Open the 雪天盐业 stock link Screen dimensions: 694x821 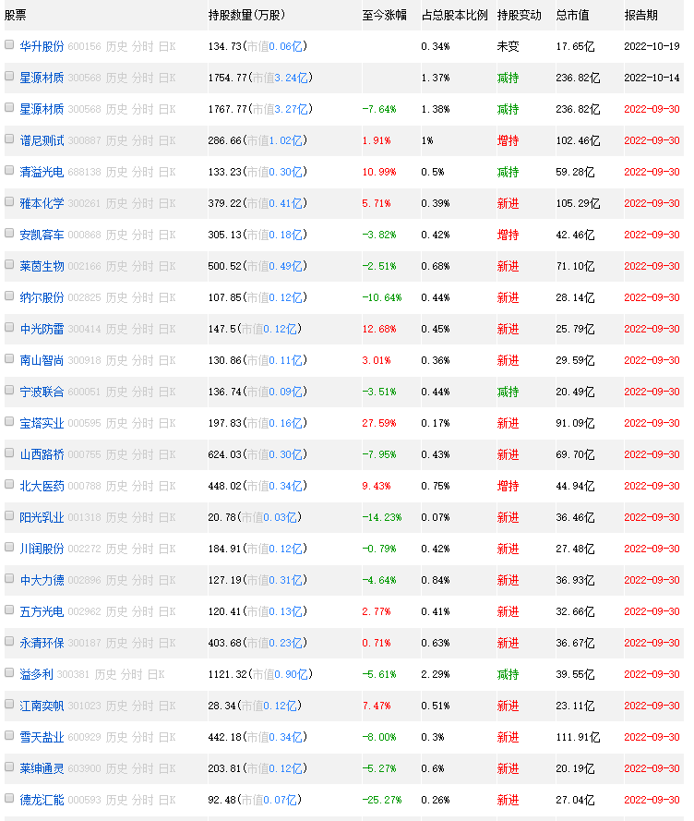tap(42, 738)
